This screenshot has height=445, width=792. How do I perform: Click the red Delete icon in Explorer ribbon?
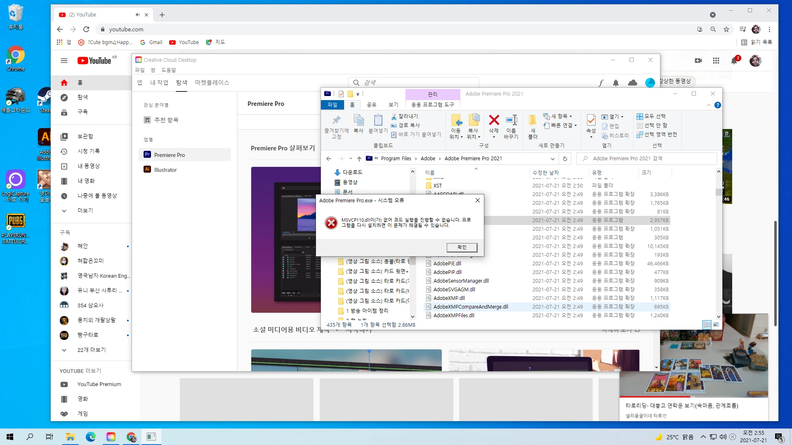[x=494, y=120]
